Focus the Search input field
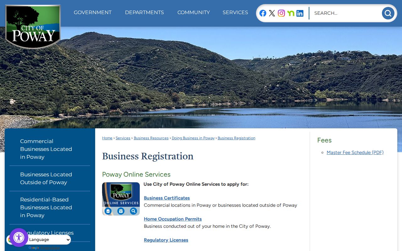This screenshot has height=251, width=402. 345,13
